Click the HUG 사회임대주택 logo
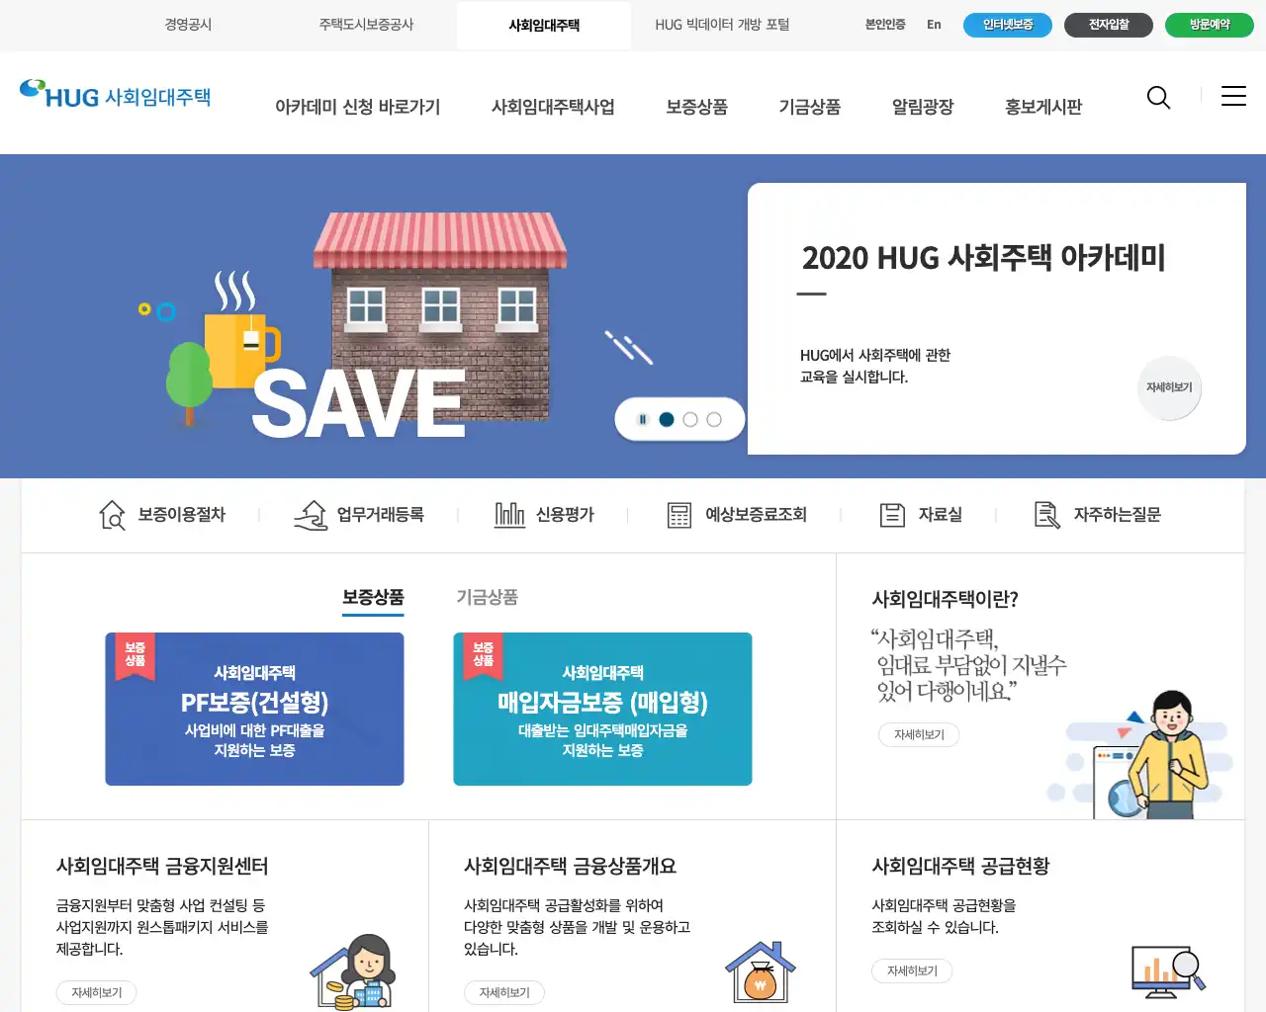The height and width of the screenshot is (1012, 1266). pos(115,95)
